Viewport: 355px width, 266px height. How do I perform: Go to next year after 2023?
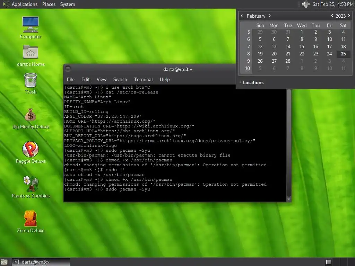click(349, 16)
